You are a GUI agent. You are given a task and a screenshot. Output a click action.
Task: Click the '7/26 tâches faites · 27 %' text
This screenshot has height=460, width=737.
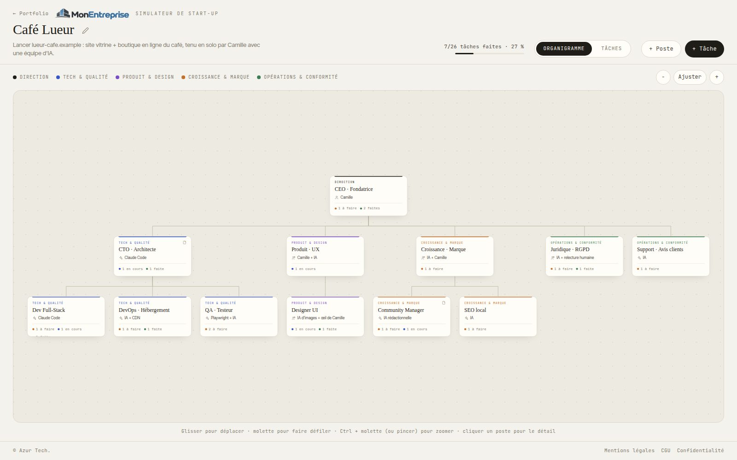tap(484, 46)
